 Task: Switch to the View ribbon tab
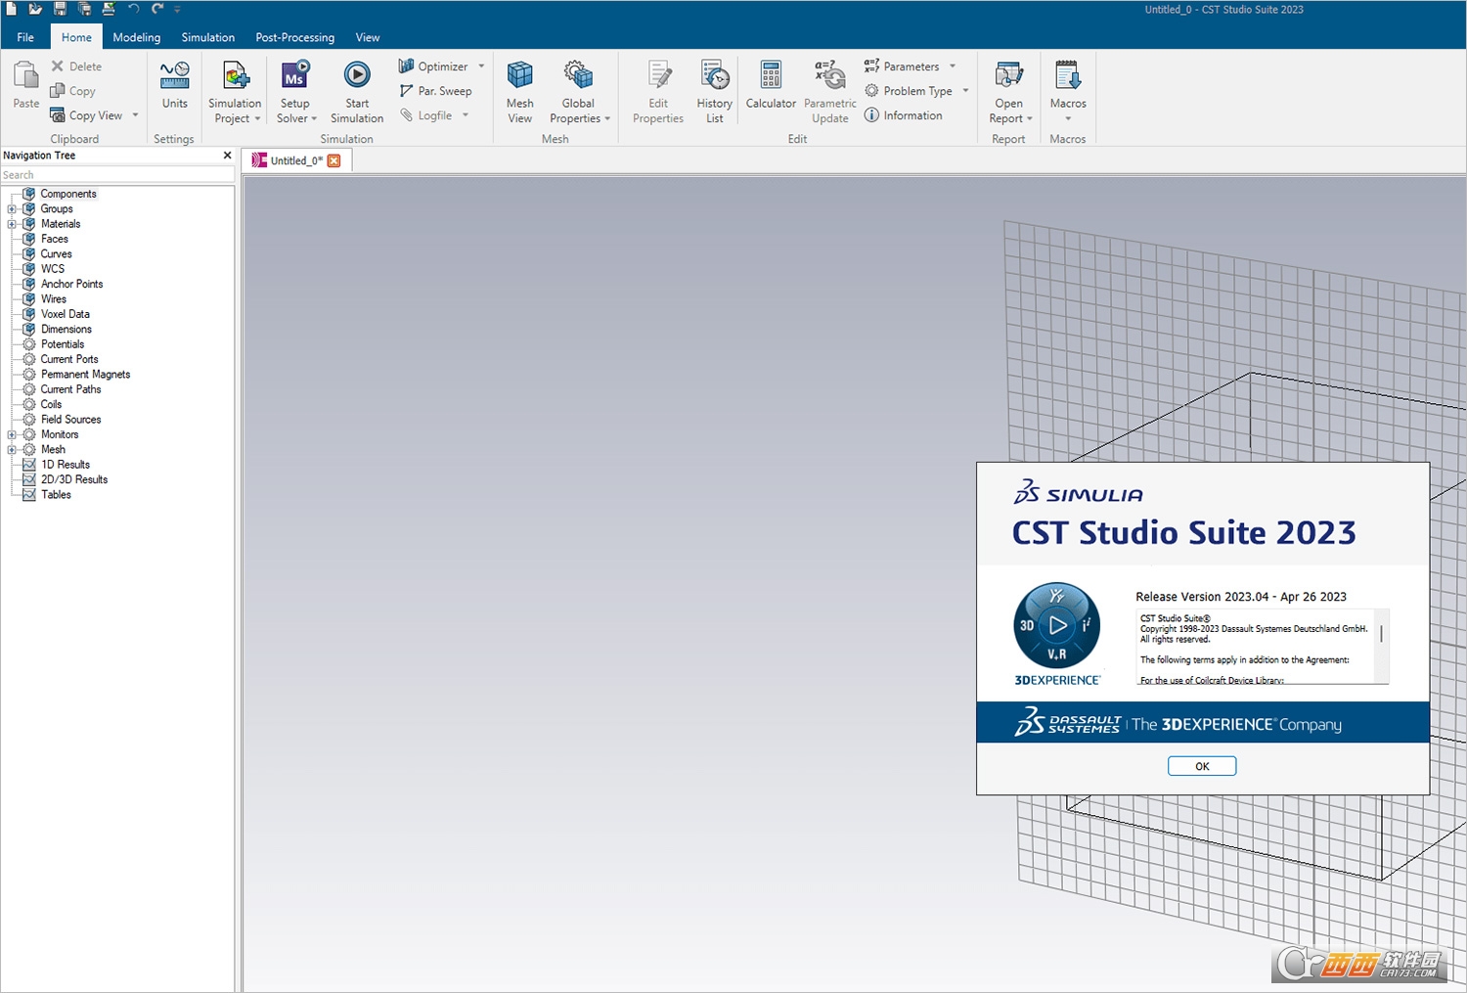[368, 37]
